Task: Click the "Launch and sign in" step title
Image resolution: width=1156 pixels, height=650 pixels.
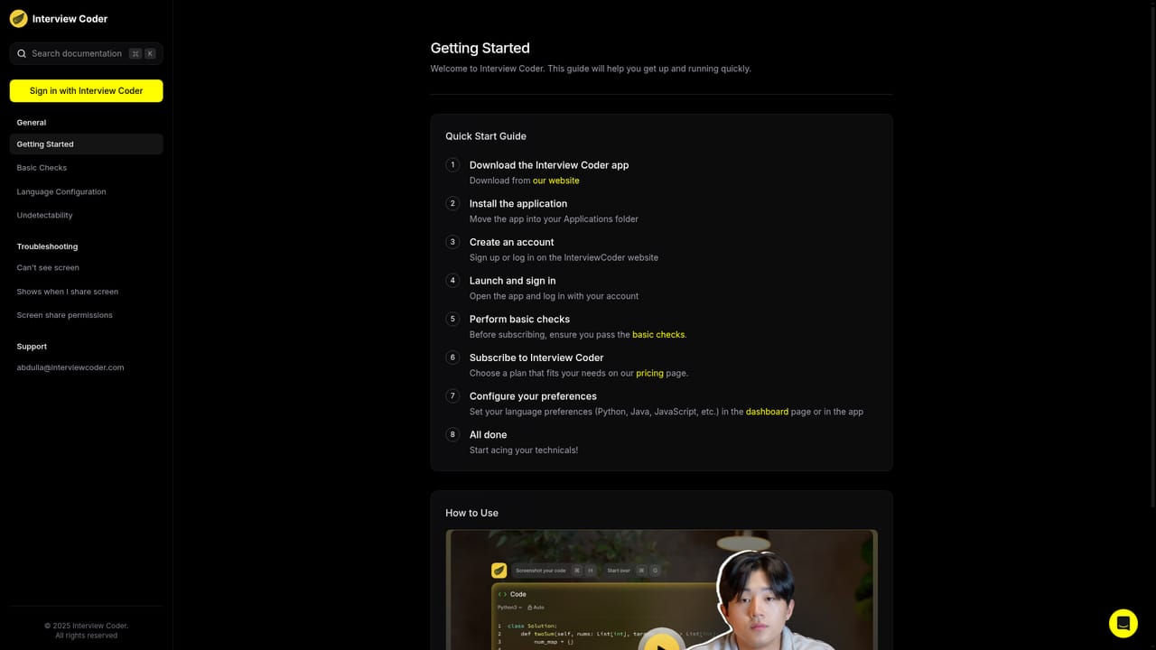Action: (x=513, y=281)
